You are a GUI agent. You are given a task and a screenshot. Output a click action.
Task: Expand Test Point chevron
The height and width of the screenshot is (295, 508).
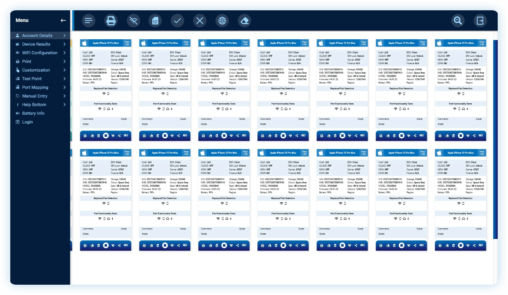click(65, 79)
